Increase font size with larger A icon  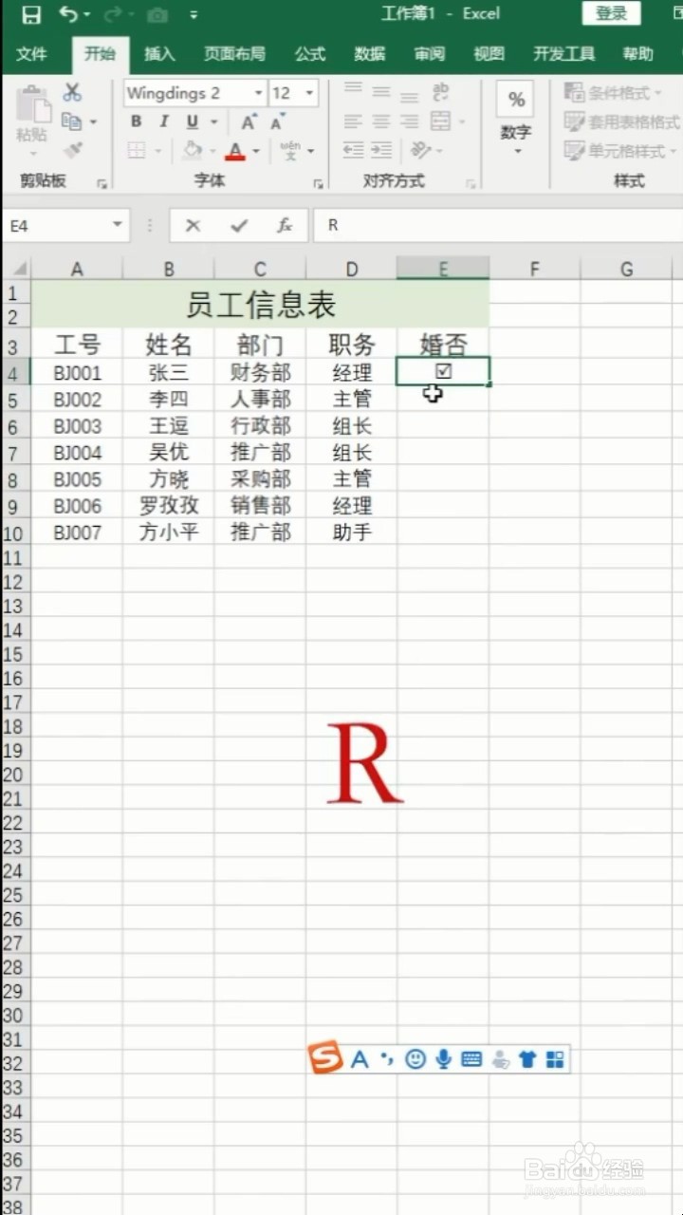[249, 121]
